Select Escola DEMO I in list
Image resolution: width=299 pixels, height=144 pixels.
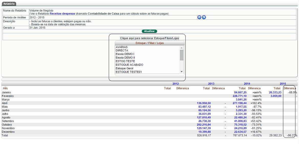pos(147,54)
